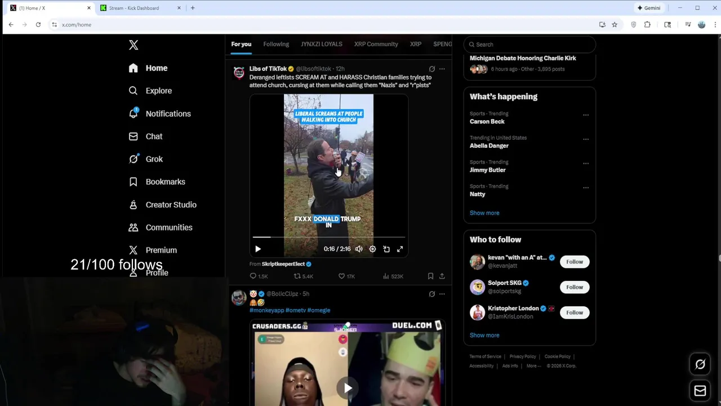Screen dimensions: 721x406
Task: Show more Who to follow suggestions
Action: click(484, 336)
